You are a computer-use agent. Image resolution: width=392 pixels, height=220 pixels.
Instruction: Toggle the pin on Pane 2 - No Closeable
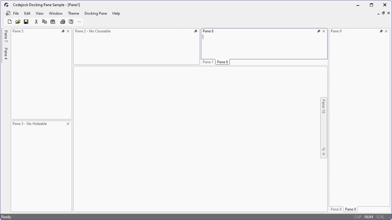click(196, 31)
